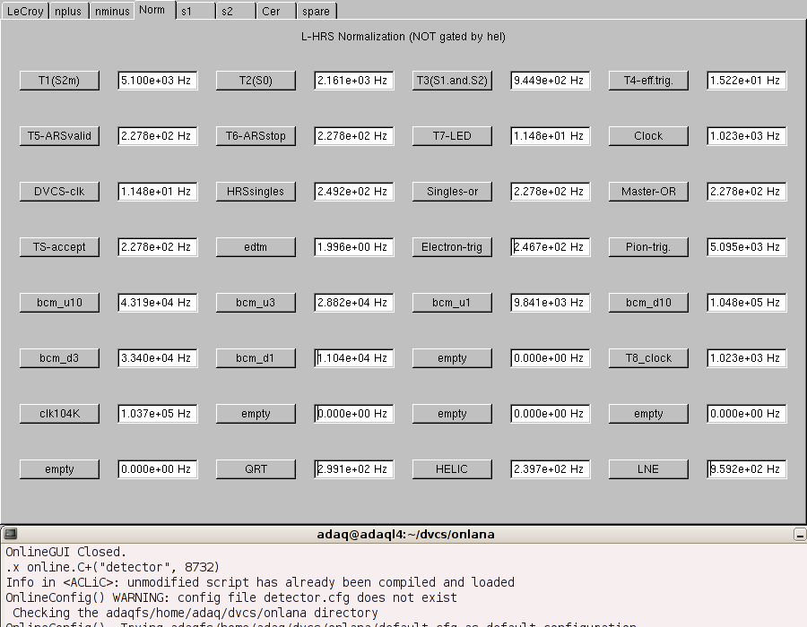
Task: Click the Singles-or button
Action: coord(452,192)
